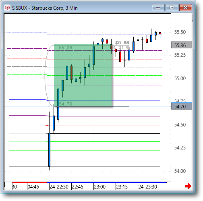The height and width of the screenshot is (201, 203).
Task: Click the 24-23:30 time axis label
Action: tap(147, 186)
